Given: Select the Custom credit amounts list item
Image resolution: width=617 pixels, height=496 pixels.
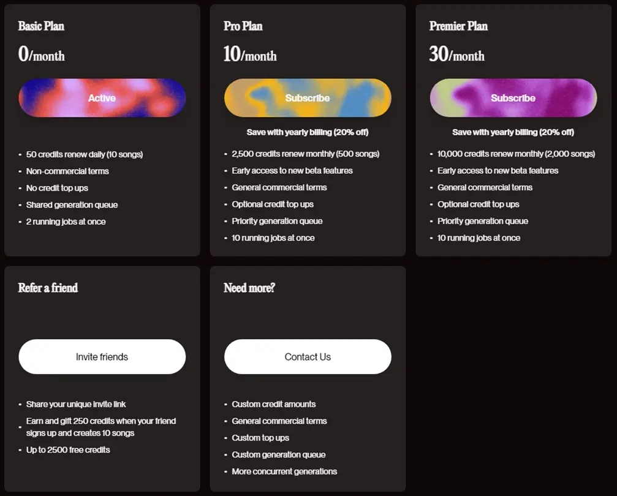Looking at the screenshot, I should [273, 404].
